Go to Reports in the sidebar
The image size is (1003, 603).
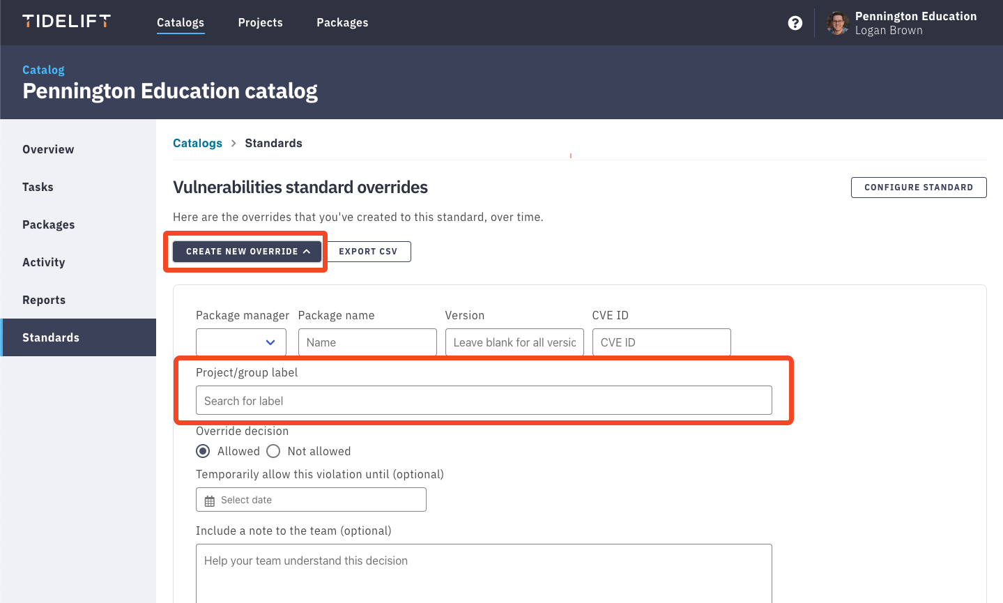(78, 300)
